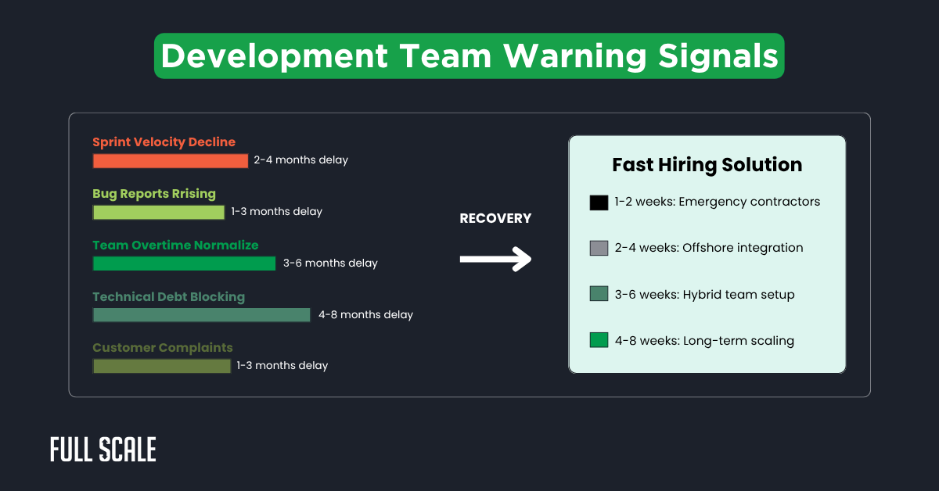Select the green Long-term scaling square icon

599,340
